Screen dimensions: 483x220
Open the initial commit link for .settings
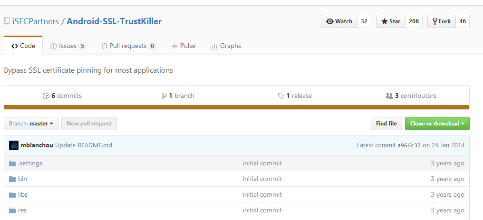262,163
